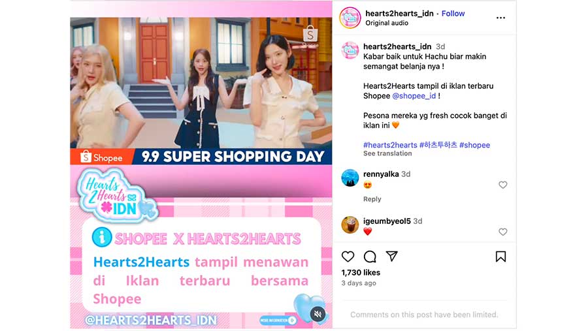Follow hearts2hearts_idn account
The width and height of the screenshot is (588, 331).
pos(453,14)
